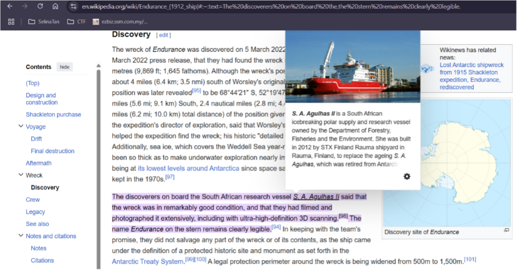
Task: Go to Final destruction subsection
Action: [53, 151]
